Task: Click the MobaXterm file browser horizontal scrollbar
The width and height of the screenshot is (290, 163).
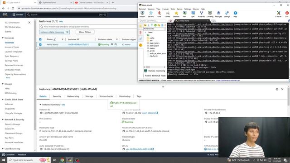Action: point(155,67)
